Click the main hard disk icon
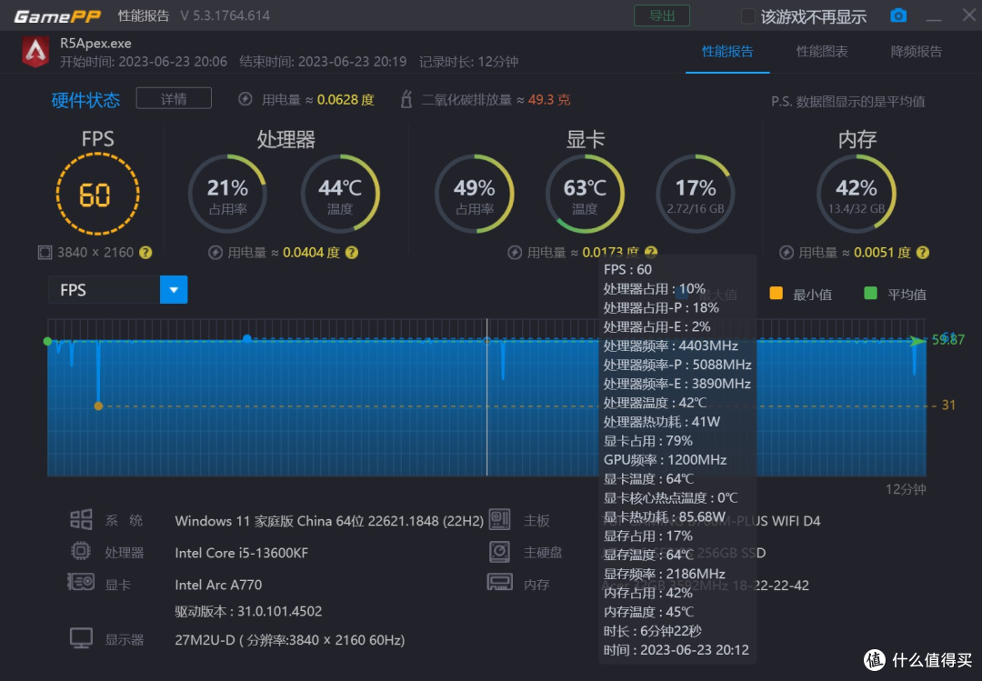Image resolution: width=982 pixels, height=681 pixels. 500,551
